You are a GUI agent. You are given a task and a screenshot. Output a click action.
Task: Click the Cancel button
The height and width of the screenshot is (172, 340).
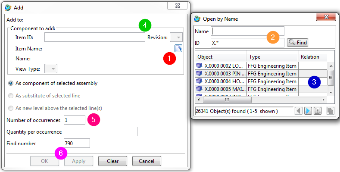147,161
